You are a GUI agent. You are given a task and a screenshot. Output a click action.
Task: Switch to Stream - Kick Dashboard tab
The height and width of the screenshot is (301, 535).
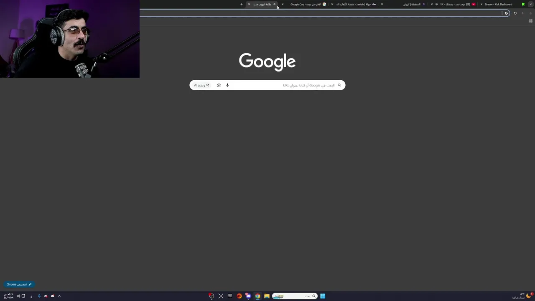[x=502, y=4]
